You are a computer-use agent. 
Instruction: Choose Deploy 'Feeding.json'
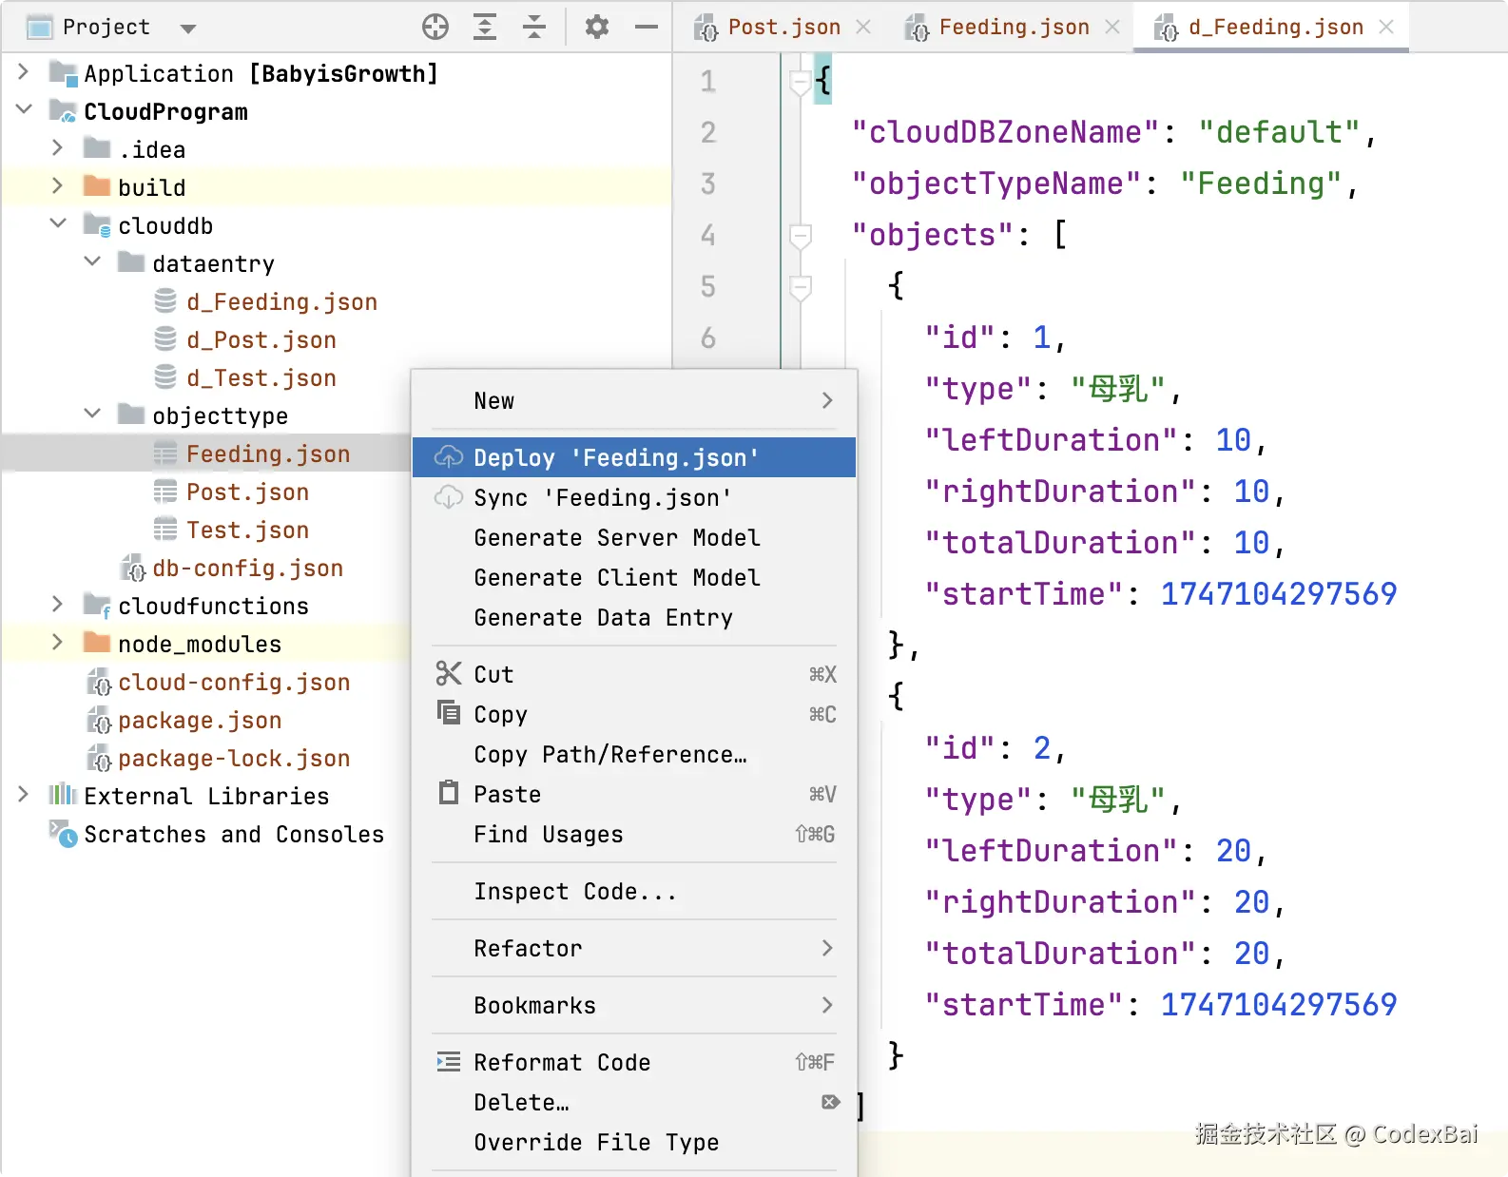(x=634, y=457)
